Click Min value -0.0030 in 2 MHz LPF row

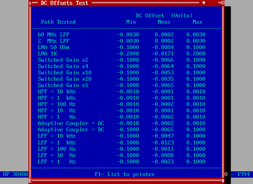click(x=128, y=41)
